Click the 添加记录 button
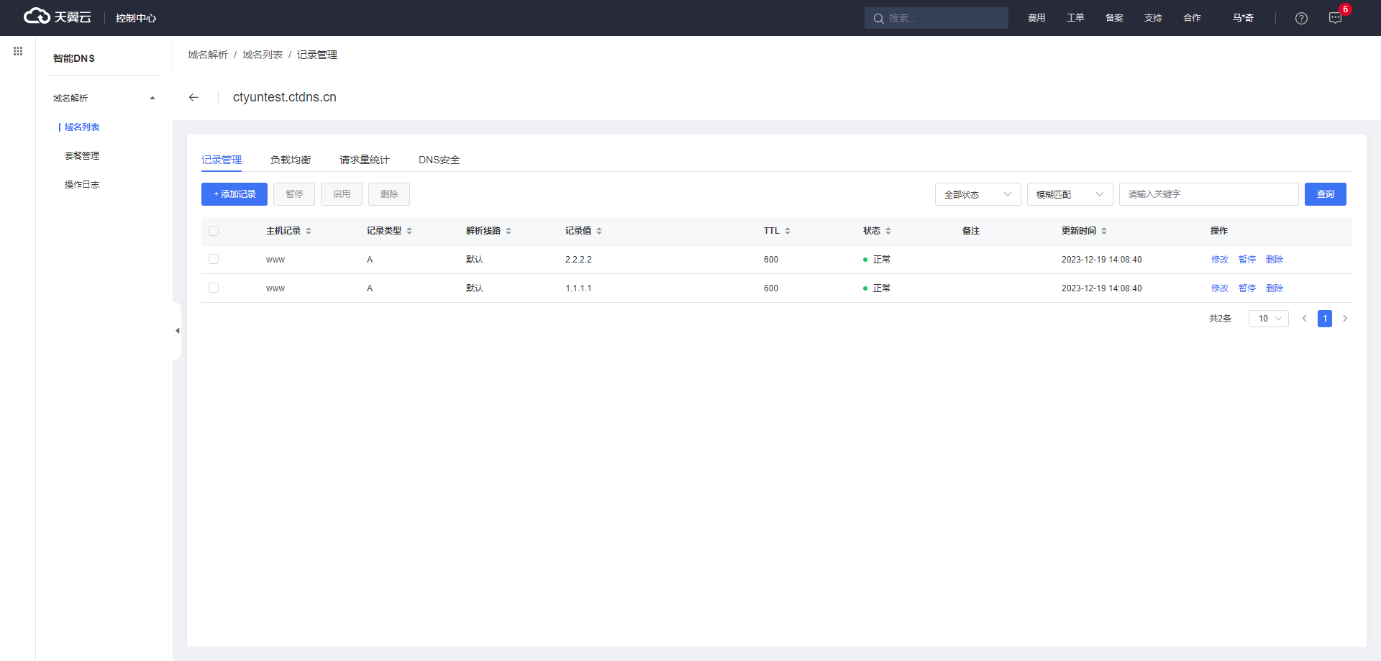Screen dimensions: 1381x661 pos(234,194)
